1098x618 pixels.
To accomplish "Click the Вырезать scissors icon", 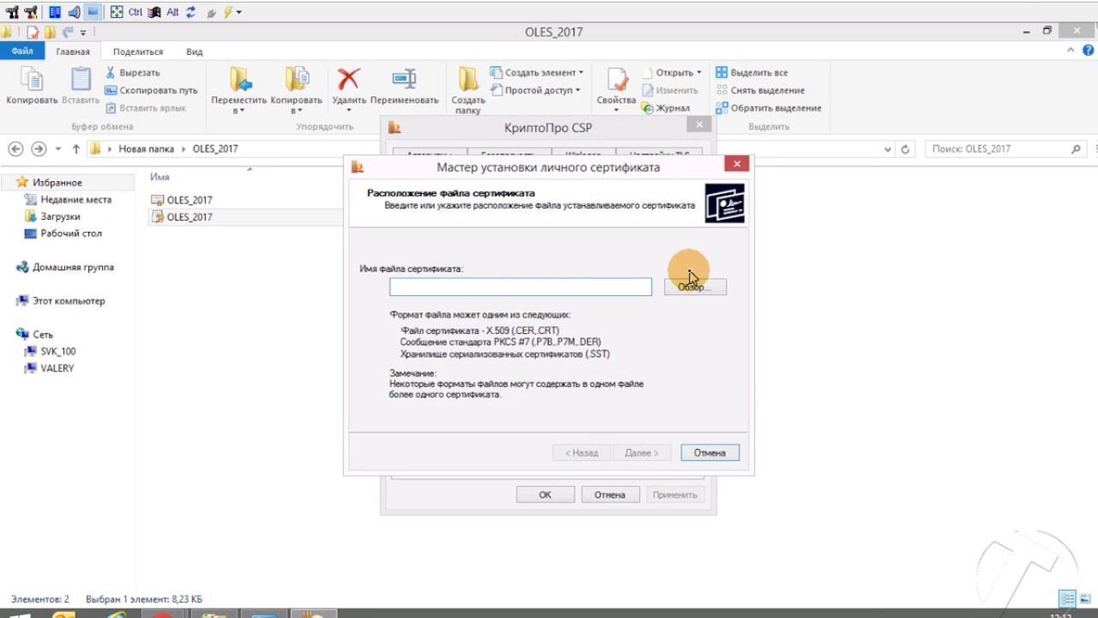I will (x=111, y=73).
